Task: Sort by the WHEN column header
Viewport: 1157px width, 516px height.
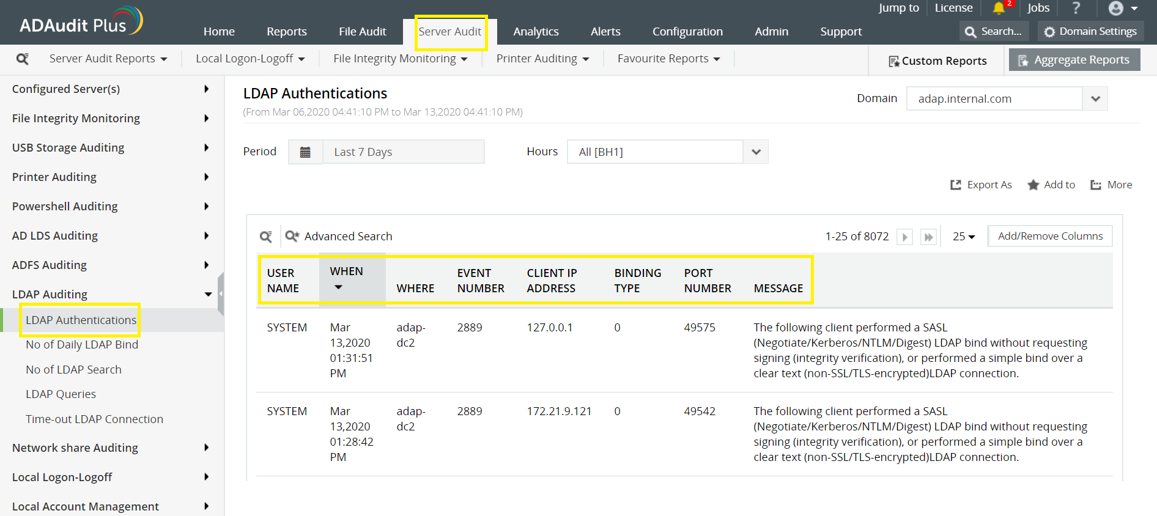Action: pos(347,271)
